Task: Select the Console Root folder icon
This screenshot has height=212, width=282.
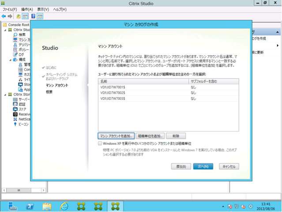Action: click(x=5, y=25)
